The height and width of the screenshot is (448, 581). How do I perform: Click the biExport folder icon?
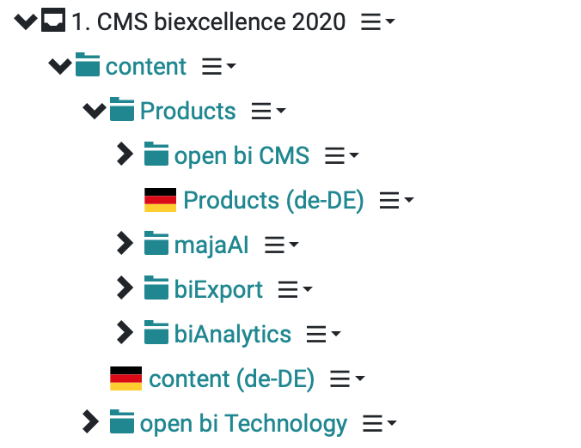(156, 288)
